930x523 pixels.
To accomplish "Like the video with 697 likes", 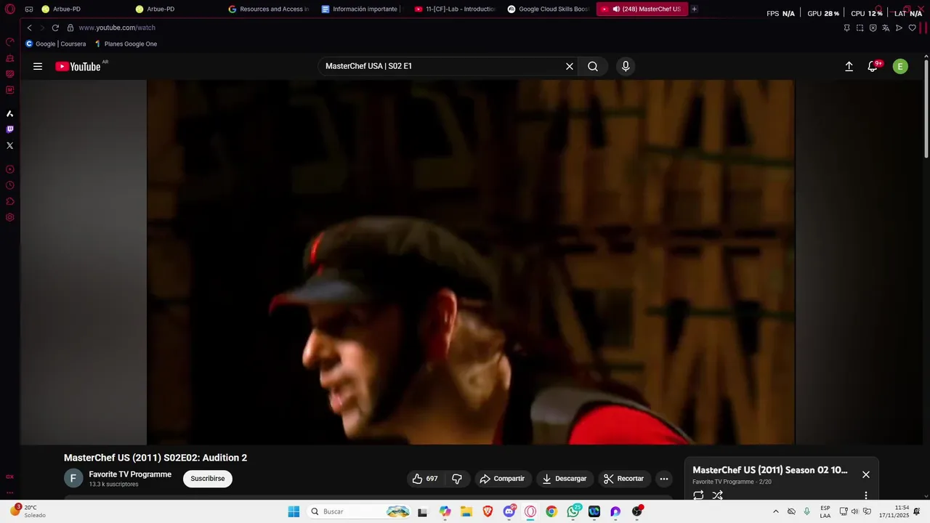I will (426, 479).
